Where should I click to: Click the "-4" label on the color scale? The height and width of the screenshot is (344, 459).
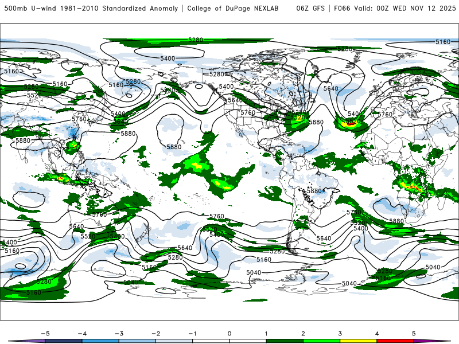[x=82, y=334]
